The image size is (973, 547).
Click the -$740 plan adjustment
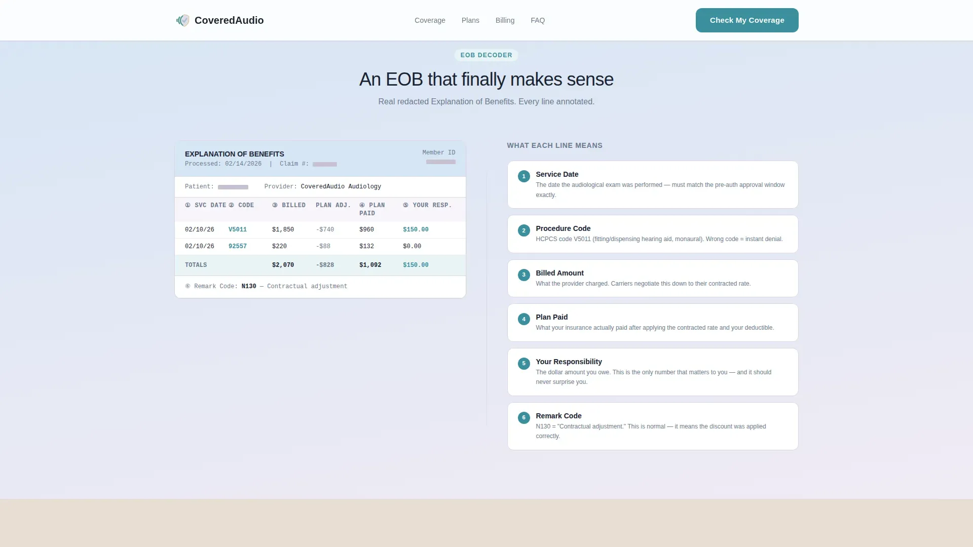325,229
